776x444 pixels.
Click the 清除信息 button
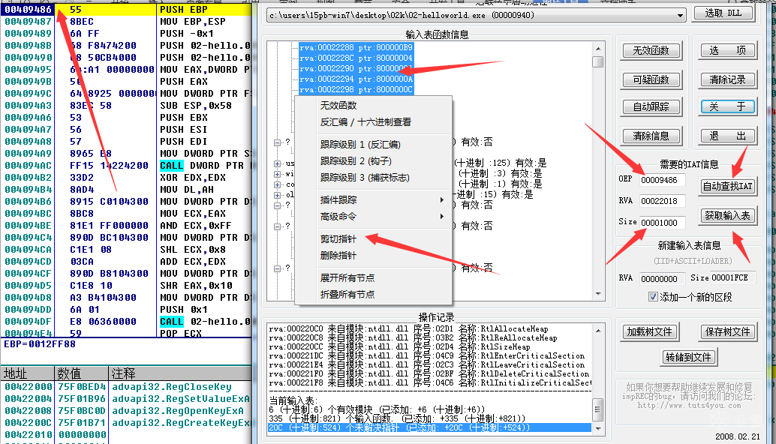point(651,136)
